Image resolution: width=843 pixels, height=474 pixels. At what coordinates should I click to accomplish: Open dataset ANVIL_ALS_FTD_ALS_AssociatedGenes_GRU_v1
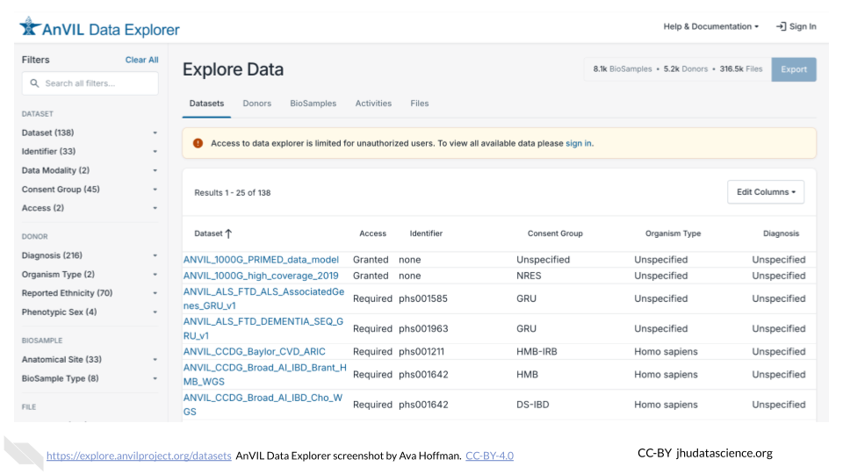coord(263,298)
